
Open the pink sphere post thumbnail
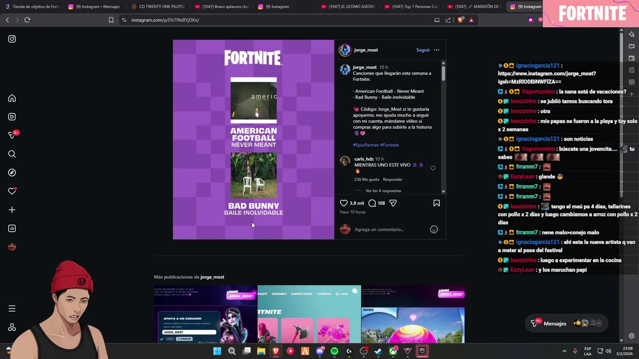pyautogui.click(x=413, y=314)
